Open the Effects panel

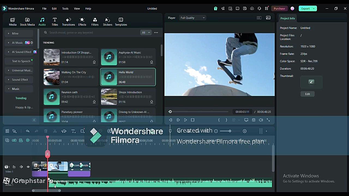point(82,22)
